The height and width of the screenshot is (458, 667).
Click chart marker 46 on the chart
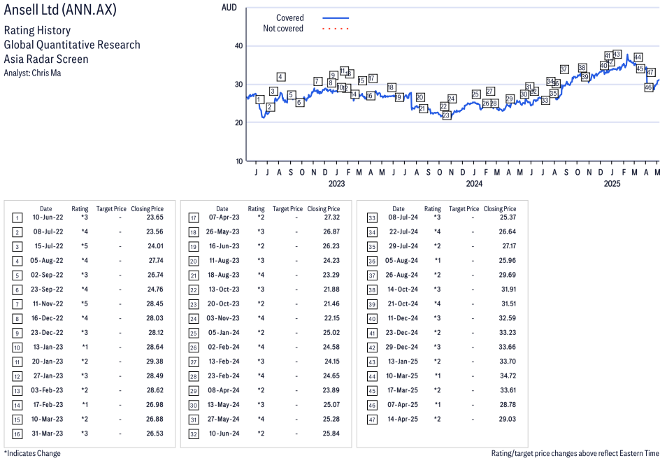coord(648,87)
